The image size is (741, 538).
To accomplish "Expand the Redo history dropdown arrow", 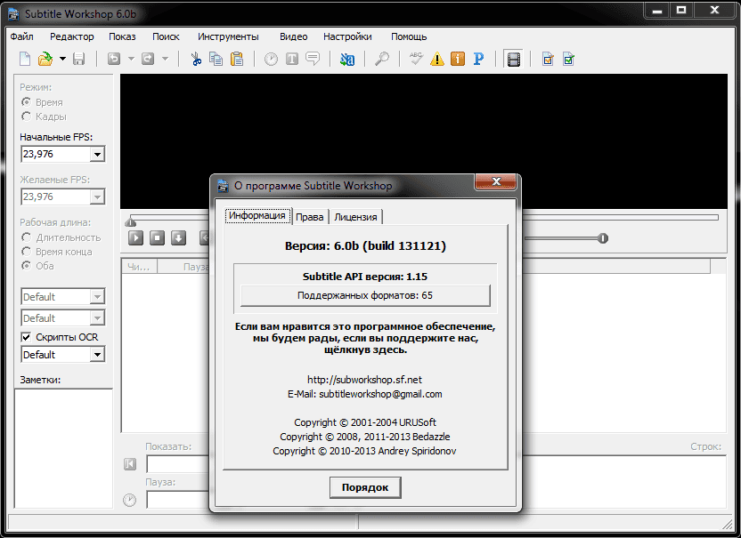I will (165, 59).
